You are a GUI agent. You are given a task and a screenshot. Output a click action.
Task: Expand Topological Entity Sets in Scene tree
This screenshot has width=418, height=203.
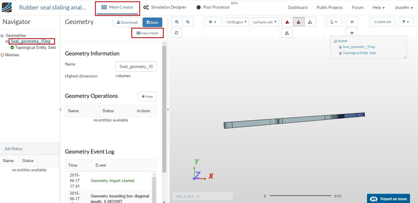click(340, 53)
